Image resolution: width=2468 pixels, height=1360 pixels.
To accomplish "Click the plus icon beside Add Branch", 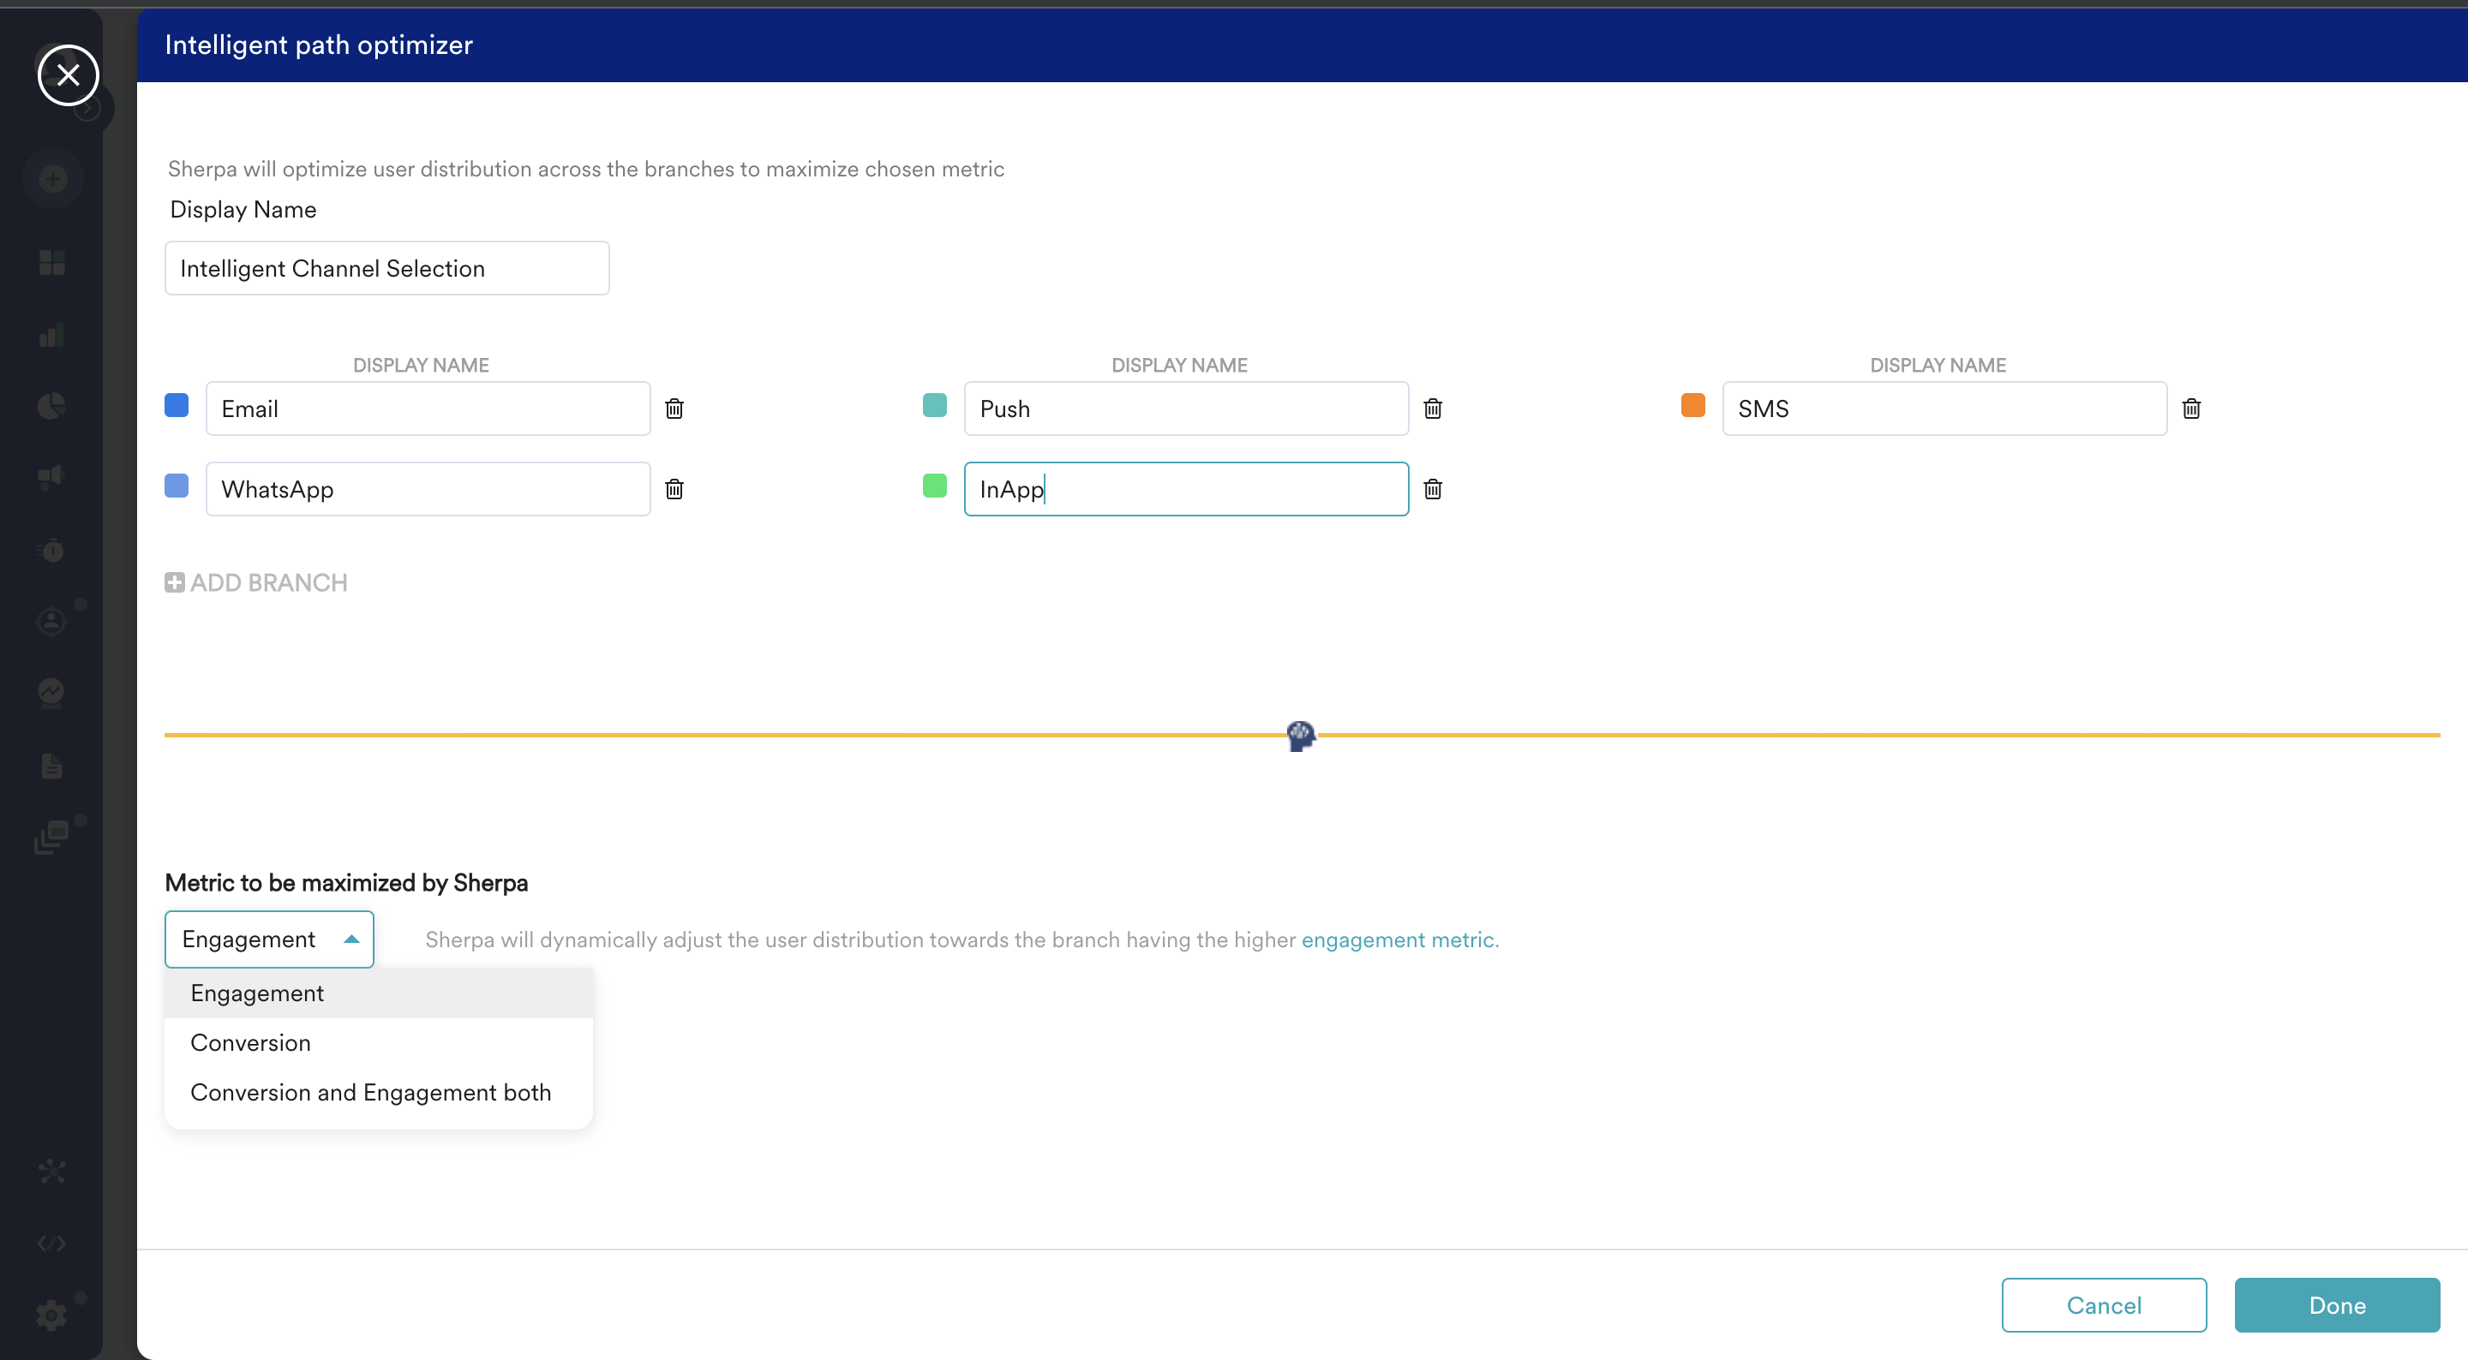I will tap(174, 582).
